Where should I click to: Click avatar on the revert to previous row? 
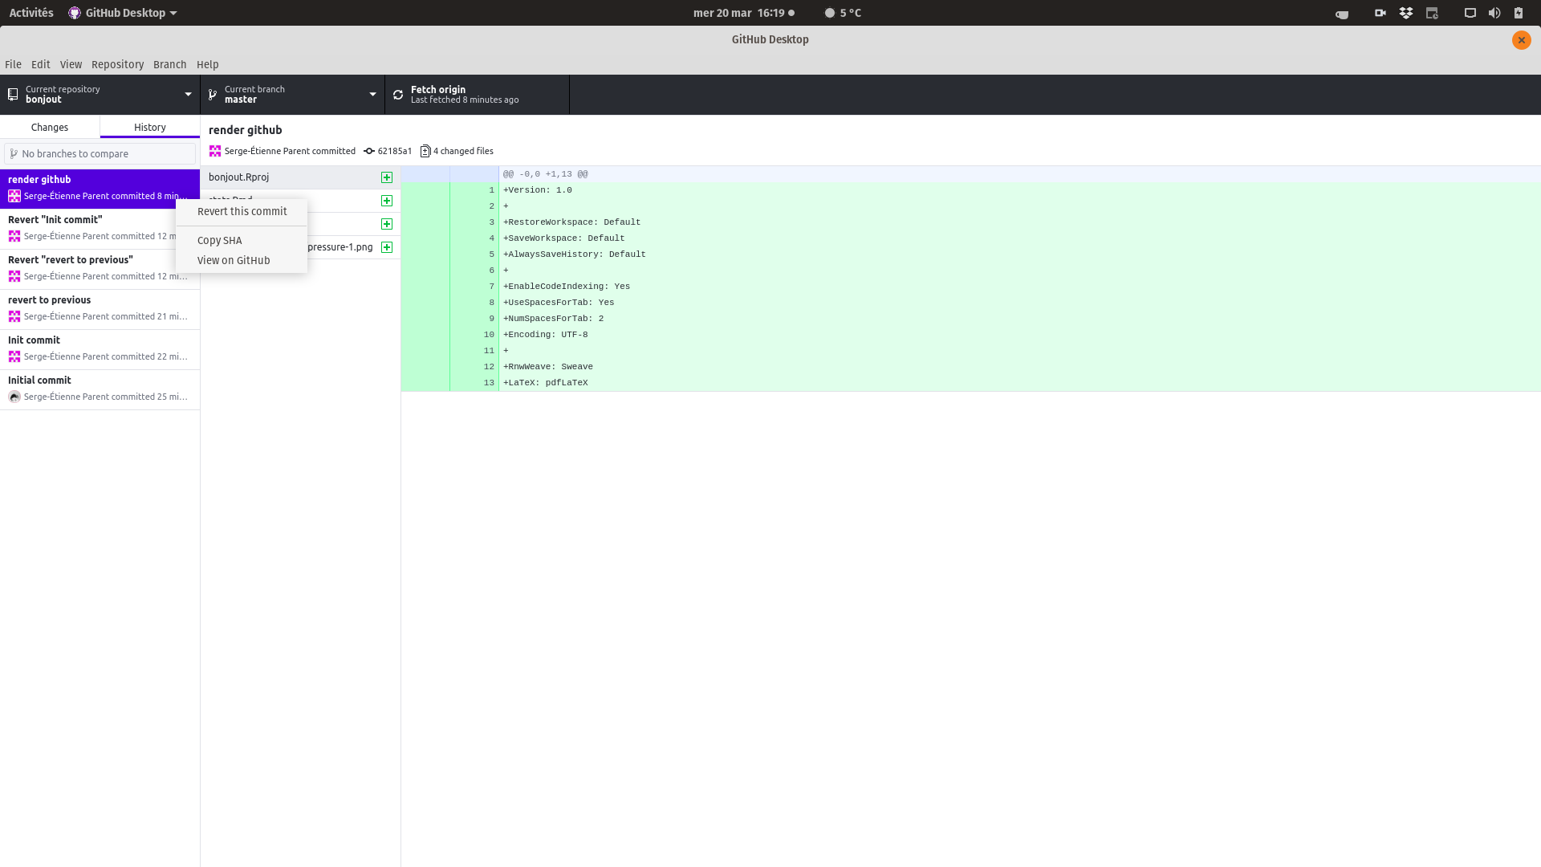[14, 316]
